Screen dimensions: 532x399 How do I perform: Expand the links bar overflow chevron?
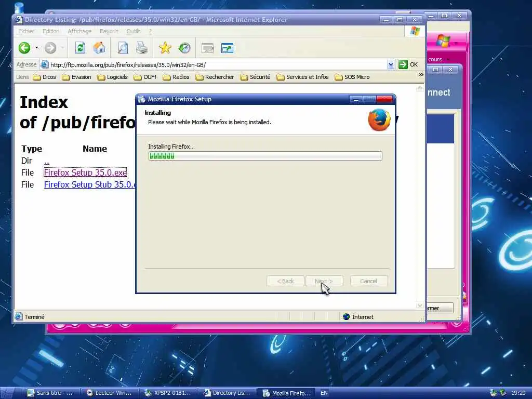click(x=421, y=75)
